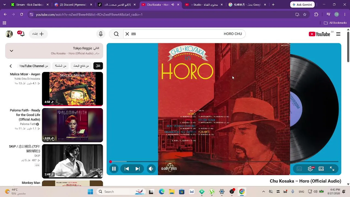Switch to the Google search tab
This screenshot has width=350, height=197.
pyautogui.click(x=247, y=5)
